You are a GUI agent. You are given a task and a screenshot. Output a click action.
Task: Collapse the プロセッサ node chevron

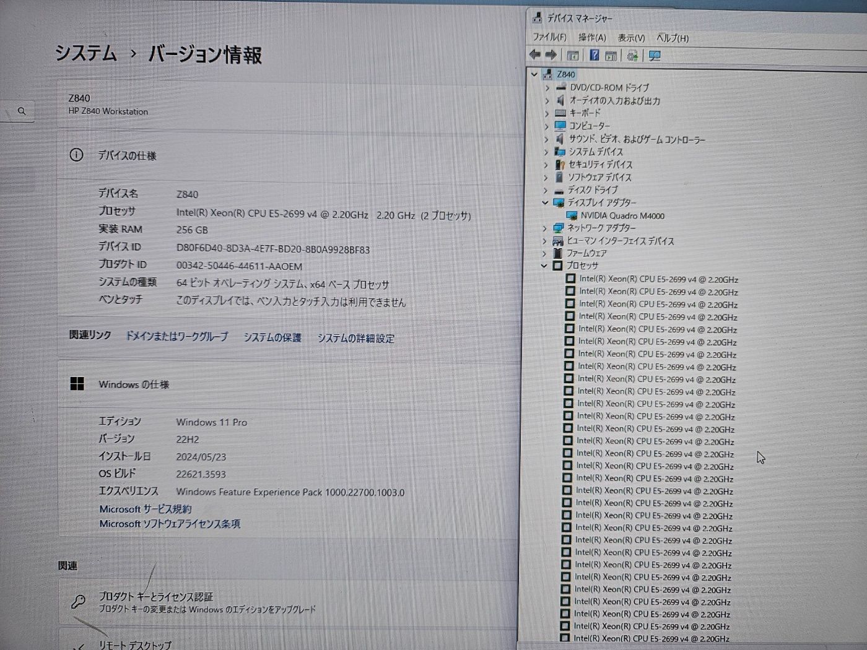pos(544,266)
